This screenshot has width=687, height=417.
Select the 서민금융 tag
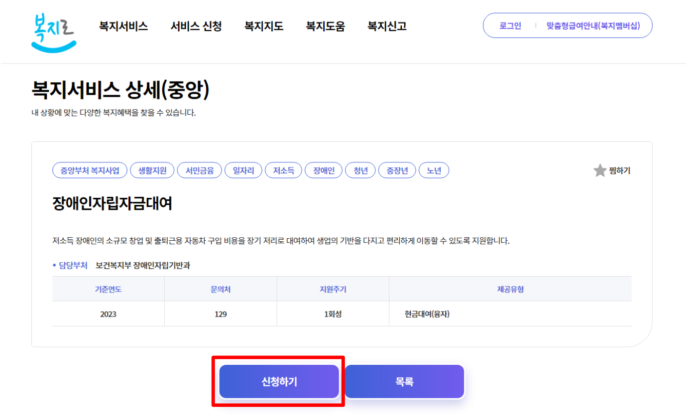[200, 170]
